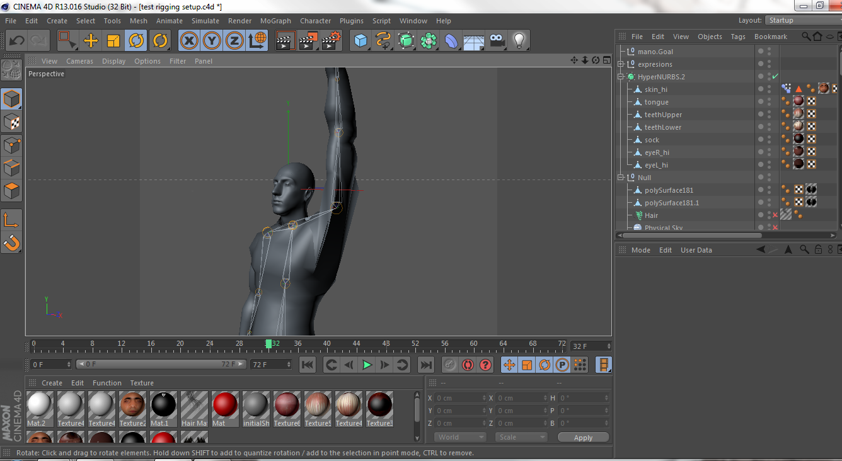Image resolution: width=842 pixels, height=461 pixels.
Task: Open the User Data menu
Action: [696, 250]
